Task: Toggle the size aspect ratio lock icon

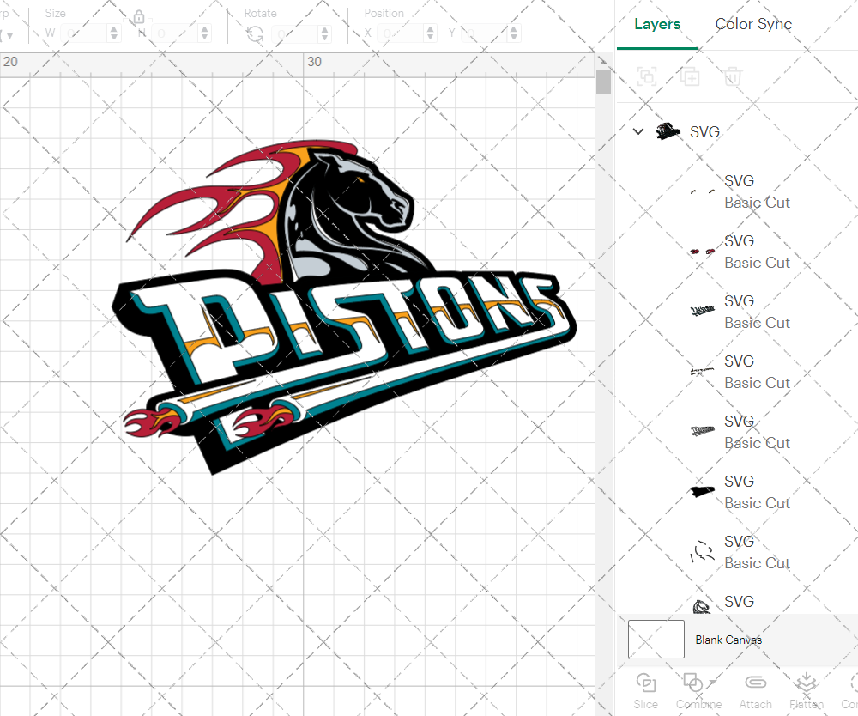Action: pos(138,17)
